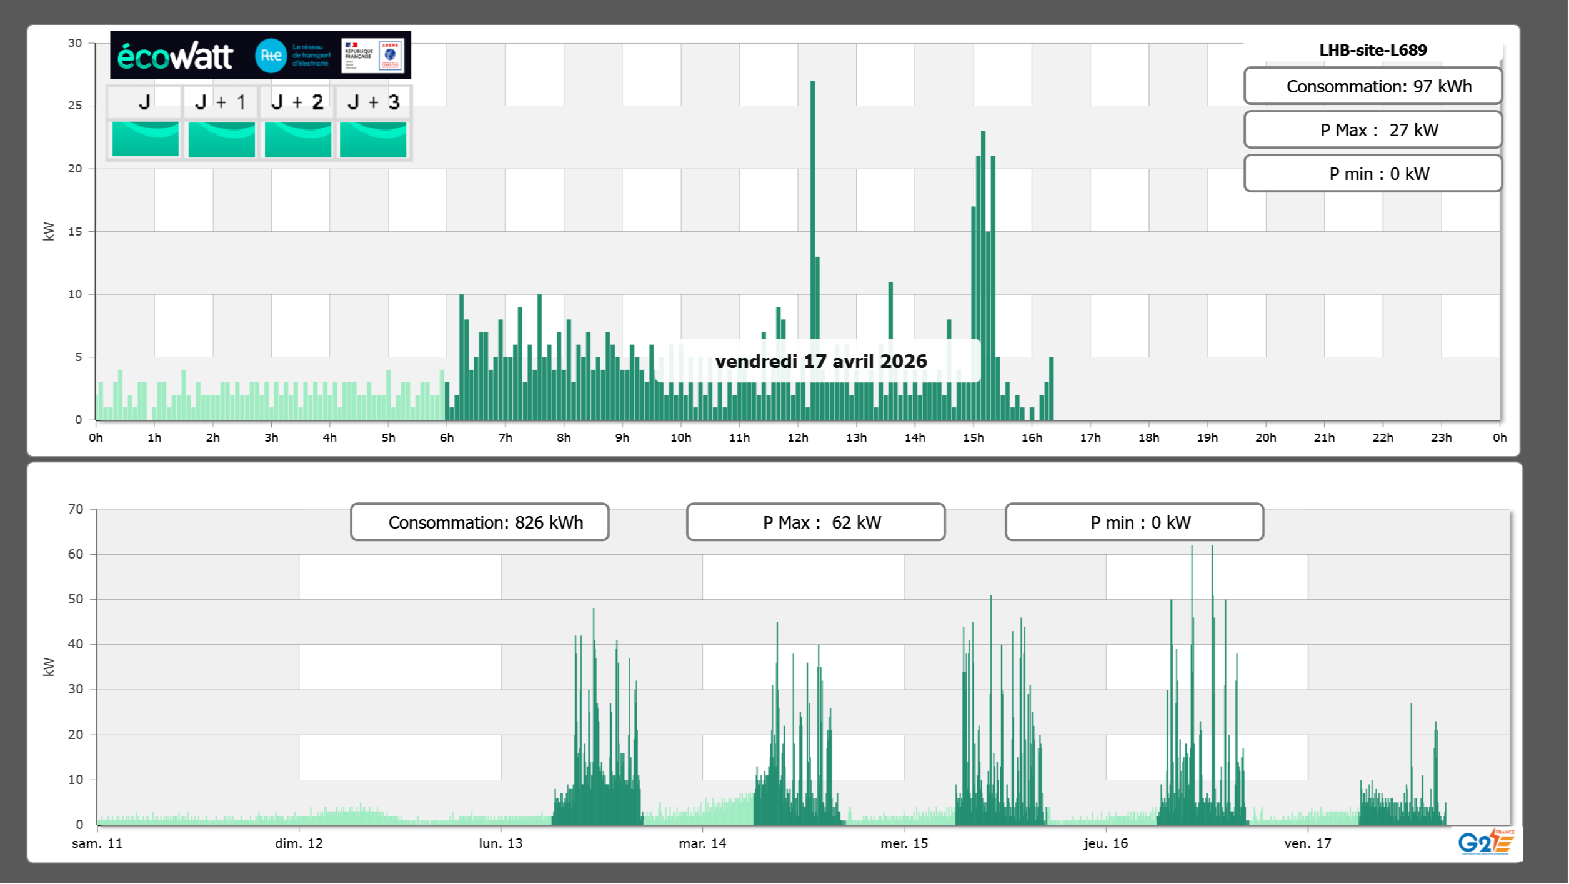1569x884 pixels.
Task: Click the écoWatt logo
Action: coord(175,56)
